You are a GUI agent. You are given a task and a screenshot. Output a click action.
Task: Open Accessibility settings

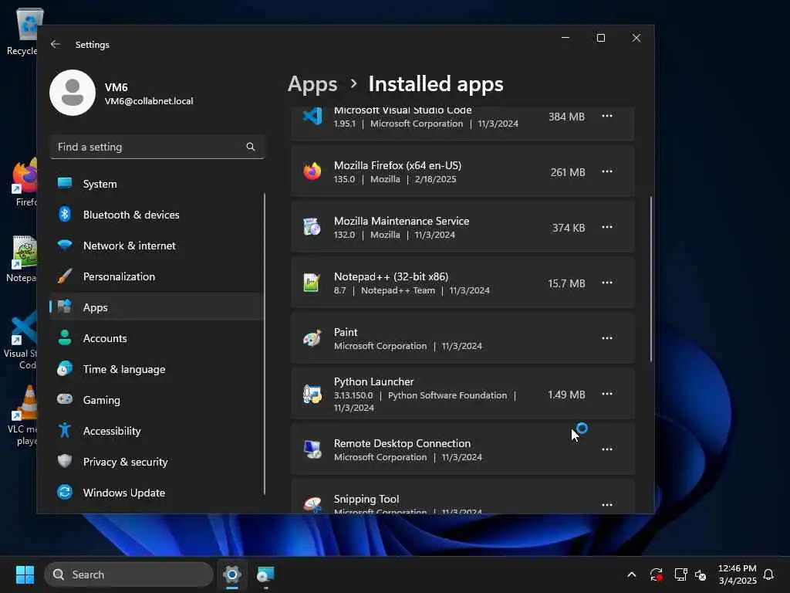pyautogui.click(x=157, y=431)
